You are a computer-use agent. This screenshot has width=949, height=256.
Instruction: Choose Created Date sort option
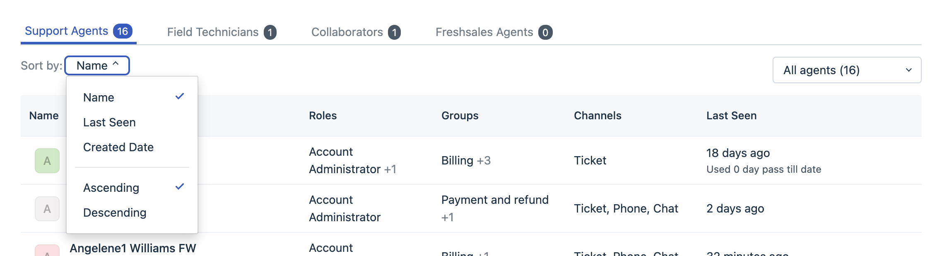118,147
